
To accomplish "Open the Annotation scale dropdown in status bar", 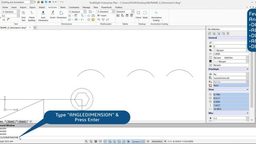I will (x=165, y=141).
